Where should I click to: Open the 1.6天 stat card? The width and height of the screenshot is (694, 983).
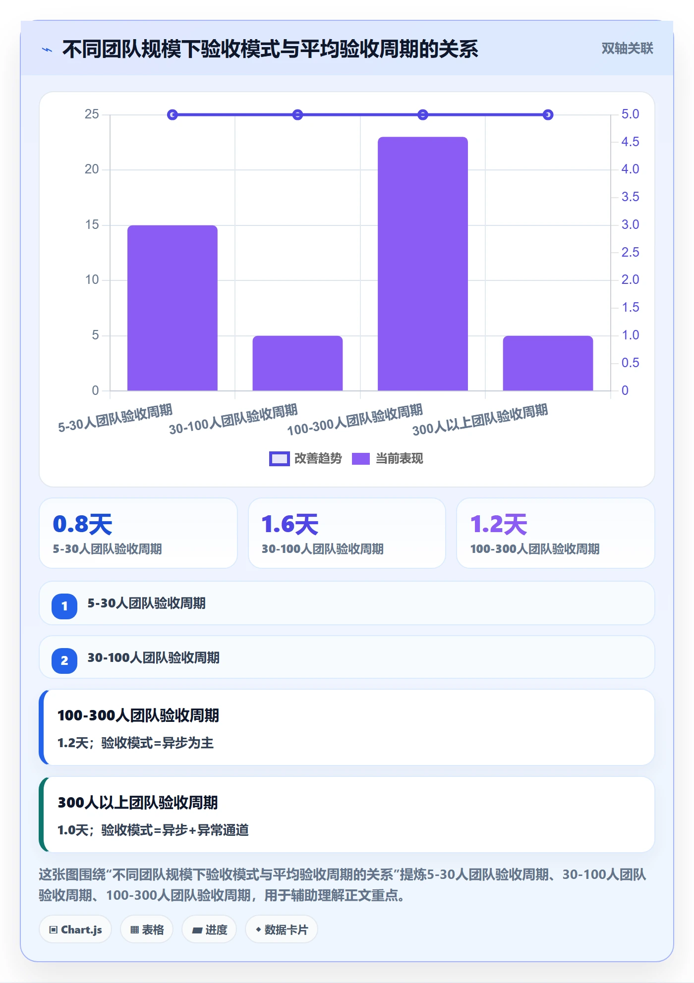347,533
